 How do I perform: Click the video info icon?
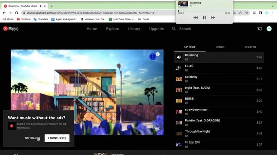(158, 54)
